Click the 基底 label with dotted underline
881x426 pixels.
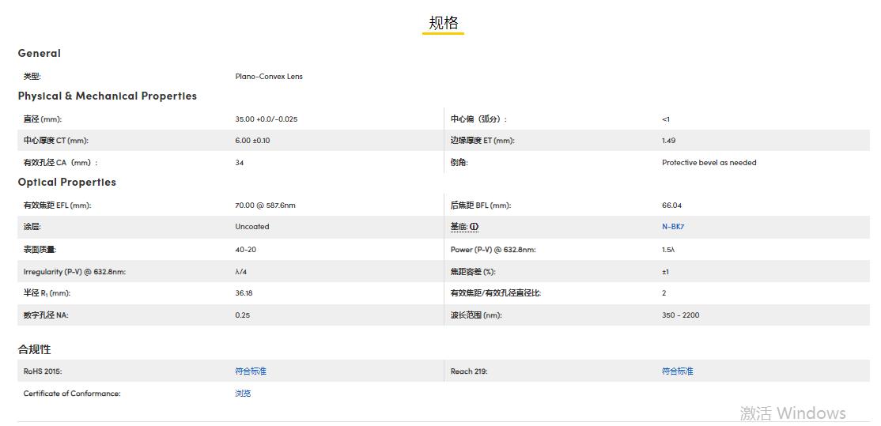tap(459, 227)
